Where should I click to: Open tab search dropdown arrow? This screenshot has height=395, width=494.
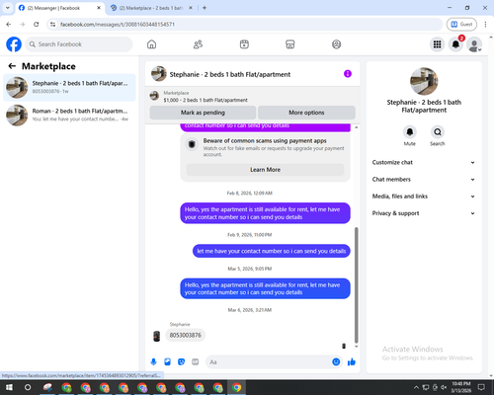coord(8,8)
